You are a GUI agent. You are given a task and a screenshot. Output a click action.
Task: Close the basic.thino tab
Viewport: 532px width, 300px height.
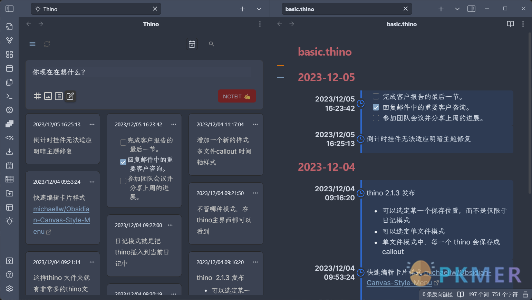tap(406, 9)
